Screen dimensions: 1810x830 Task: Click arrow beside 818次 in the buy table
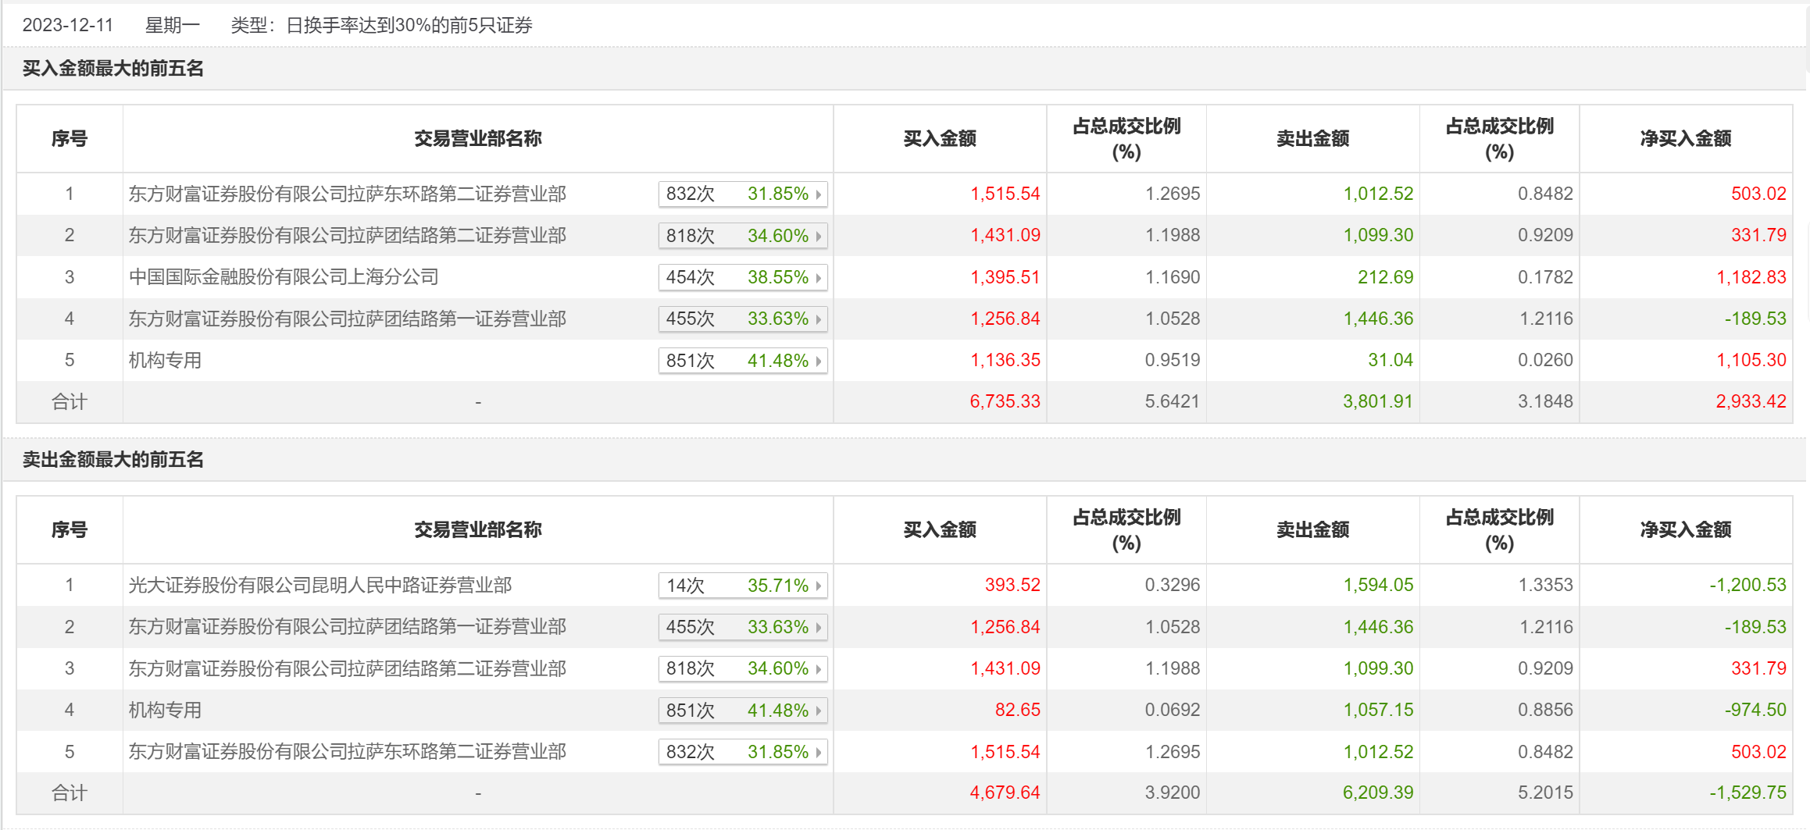(x=818, y=236)
